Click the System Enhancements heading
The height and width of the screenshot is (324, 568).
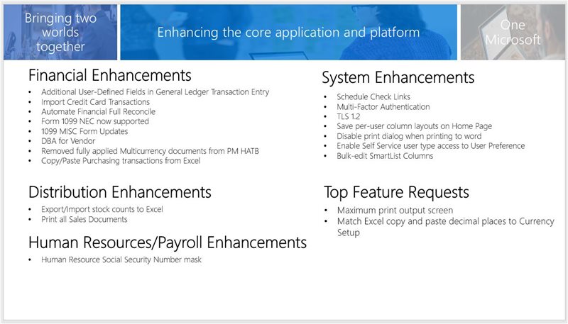click(x=398, y=78)
